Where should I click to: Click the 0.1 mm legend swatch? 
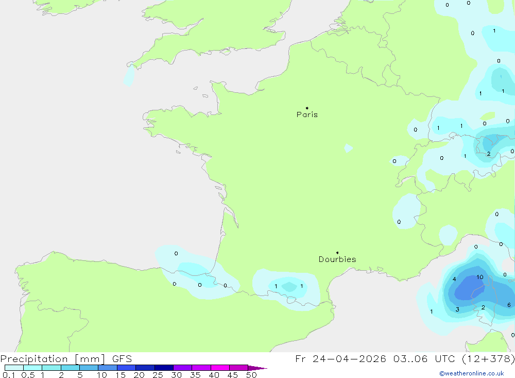point(14,368)
